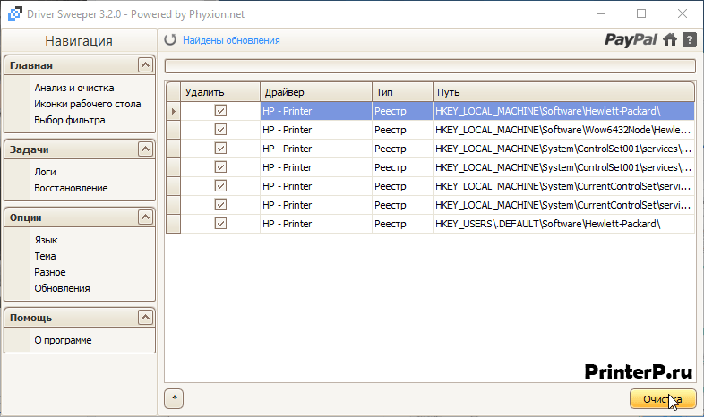Open help question mark icon
Image resolution: width=704 pixels, height=417 pixels.
[689, 39]
